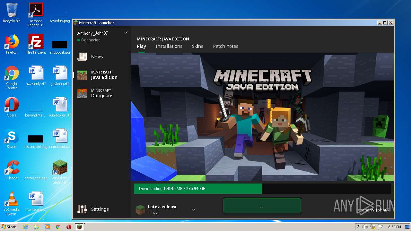This screenshot has width=411, height=231.
Task: Open the Skins tab
Action: click(197, 46)
